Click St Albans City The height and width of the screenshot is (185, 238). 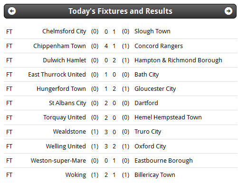coord(67,103)
